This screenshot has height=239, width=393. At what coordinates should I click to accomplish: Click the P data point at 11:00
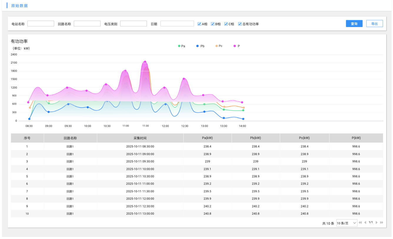click(x=125, y=71)
